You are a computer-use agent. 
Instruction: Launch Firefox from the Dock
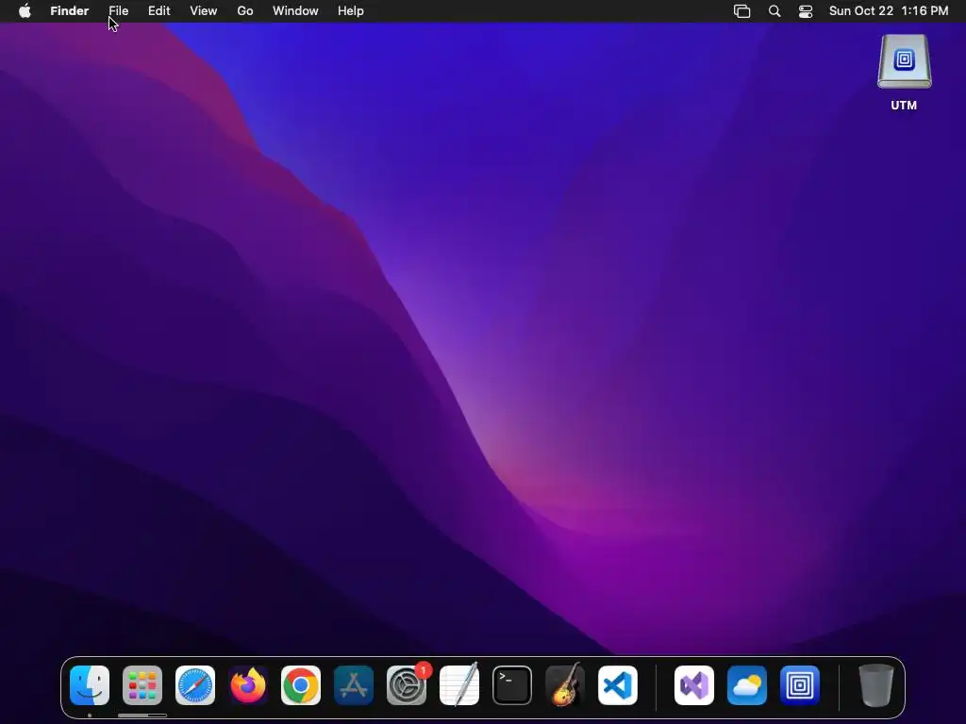pyautogui.click(x=248, y=685)
